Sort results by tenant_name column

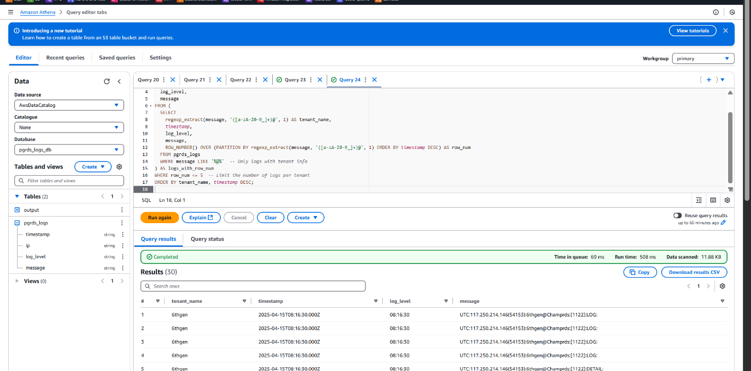(244, 301)
